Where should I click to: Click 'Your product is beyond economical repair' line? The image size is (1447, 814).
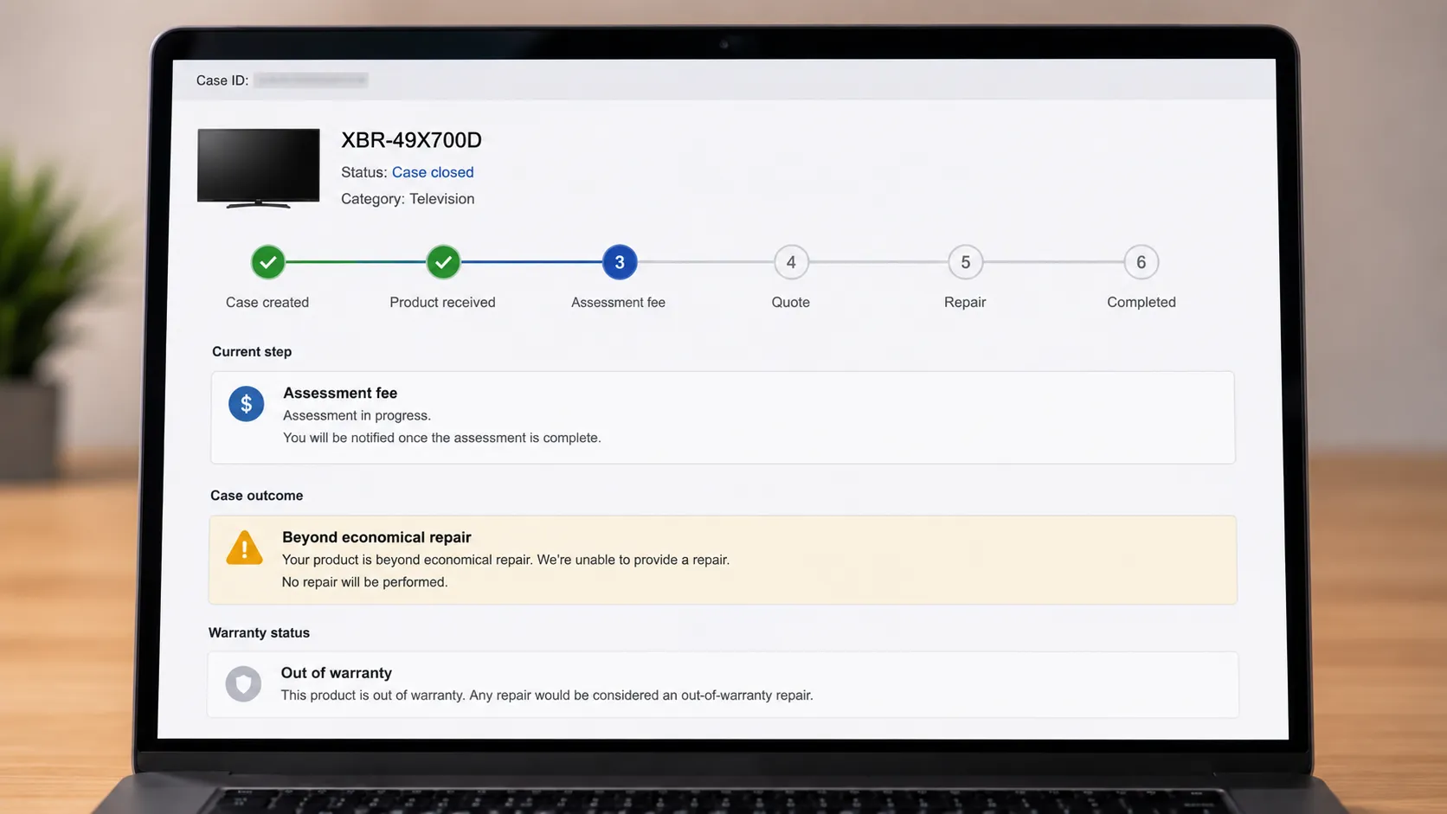pyautogui.click(x=505, y=560)
